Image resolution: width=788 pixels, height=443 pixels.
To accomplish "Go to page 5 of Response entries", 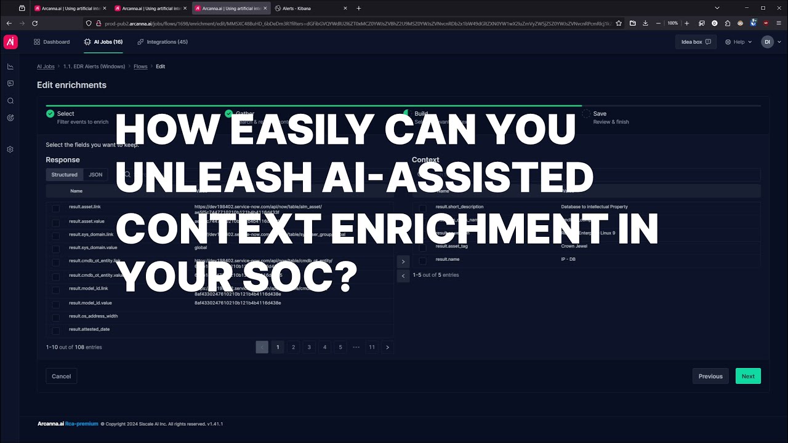I will point(340,347).
